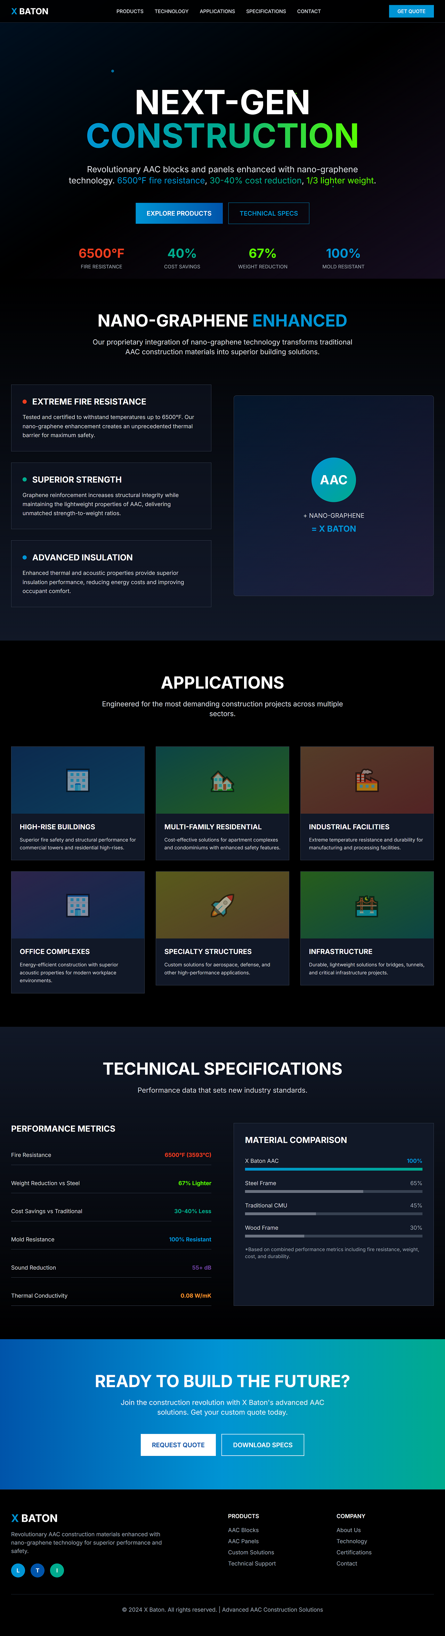Click the 100% Resistant mold value
The width and height of the screenshot is (445, 1636).
click(x=190, y=1239)
